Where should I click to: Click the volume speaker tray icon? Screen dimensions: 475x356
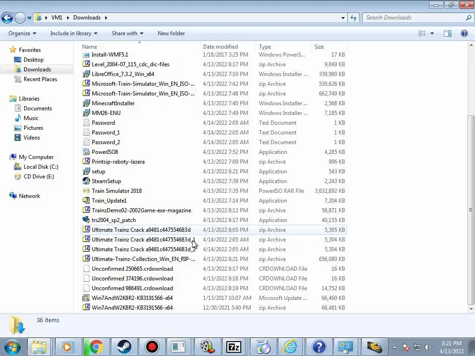428,347
